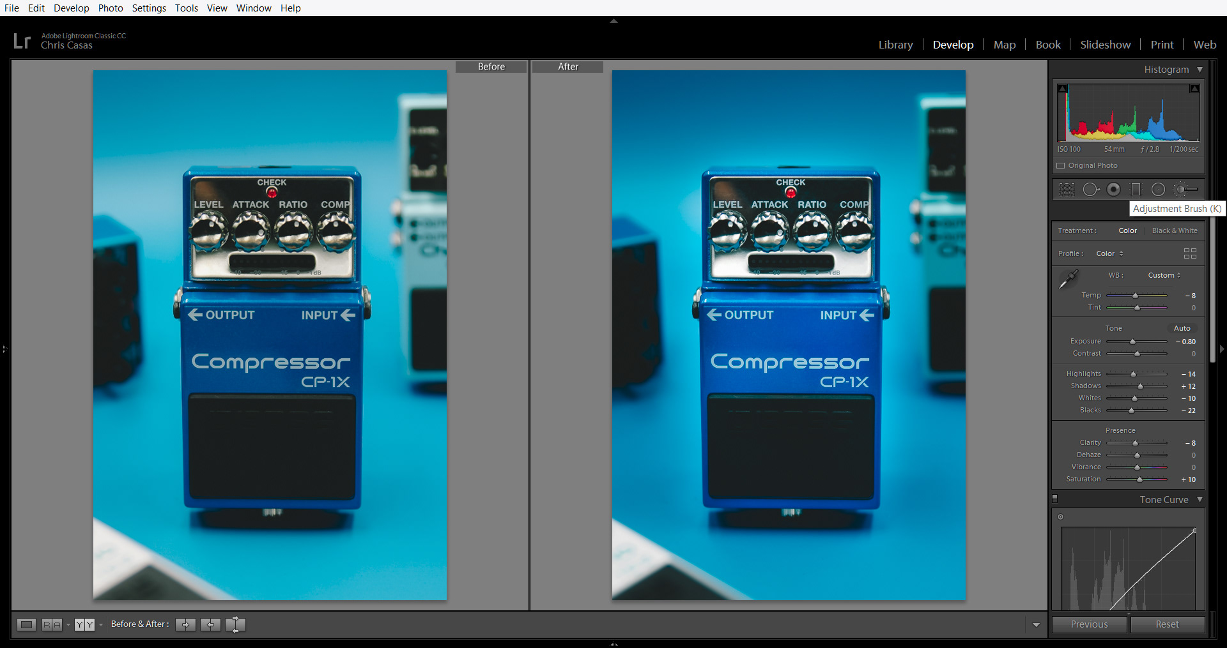Open the Window menu

point(254,8)
